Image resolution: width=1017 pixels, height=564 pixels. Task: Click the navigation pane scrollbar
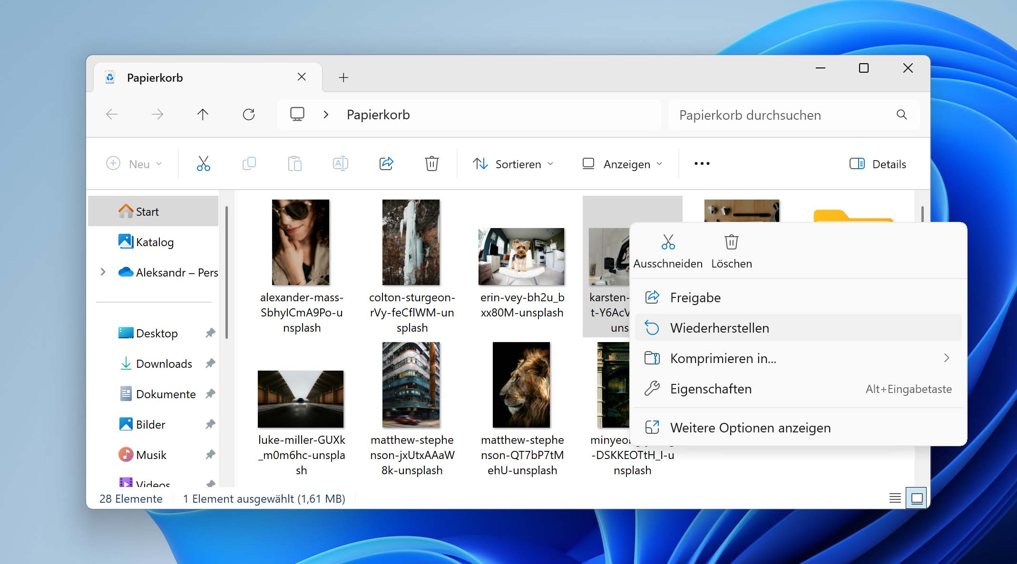click(226, 272)
